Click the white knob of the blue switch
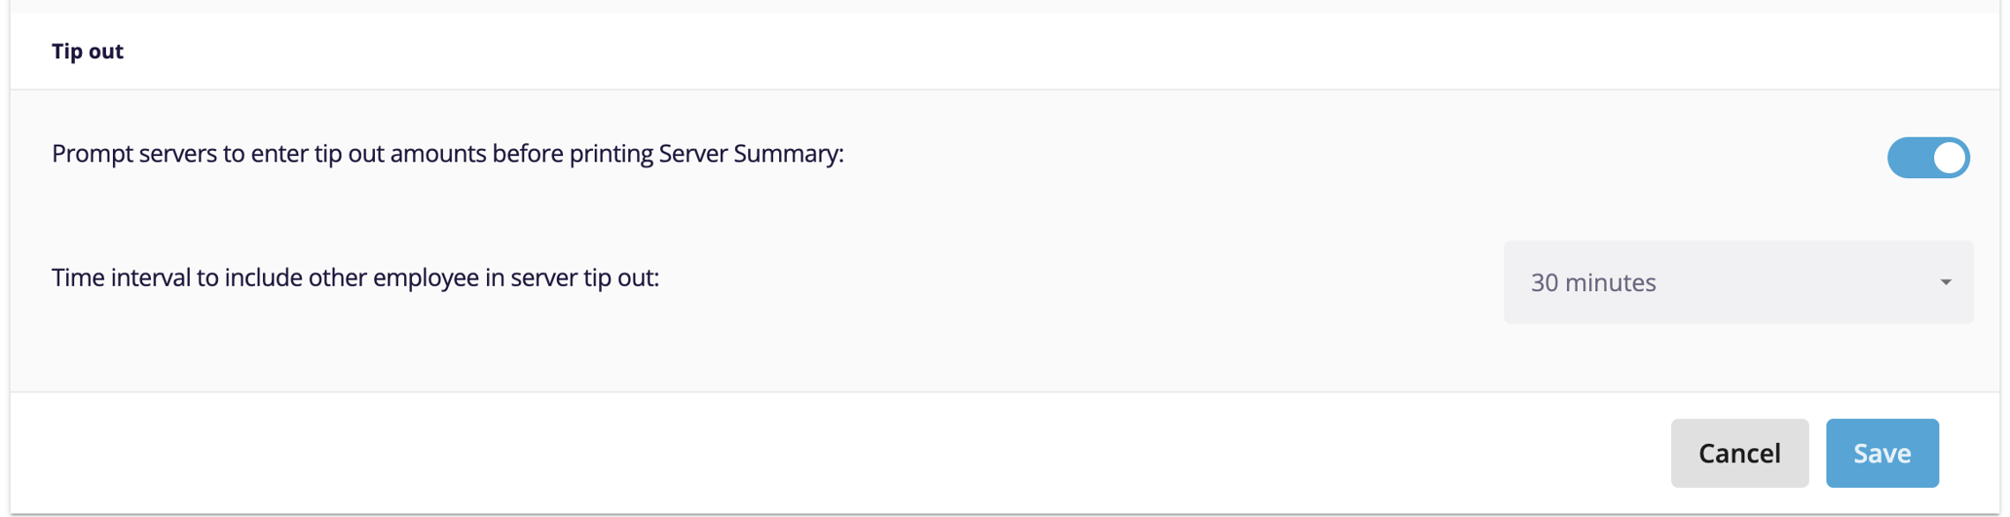Image resolution: width=2010 pixels, height=517 pixels. click(x=1949, y=158)
